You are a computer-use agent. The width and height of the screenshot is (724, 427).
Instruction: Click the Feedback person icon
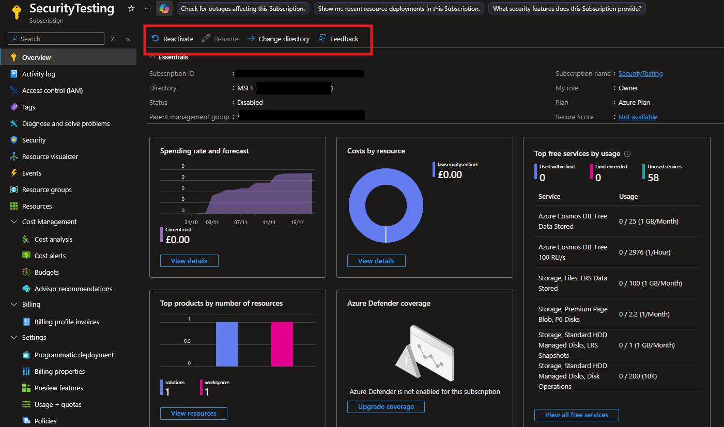pyautogui.click(x=322, y=39)
